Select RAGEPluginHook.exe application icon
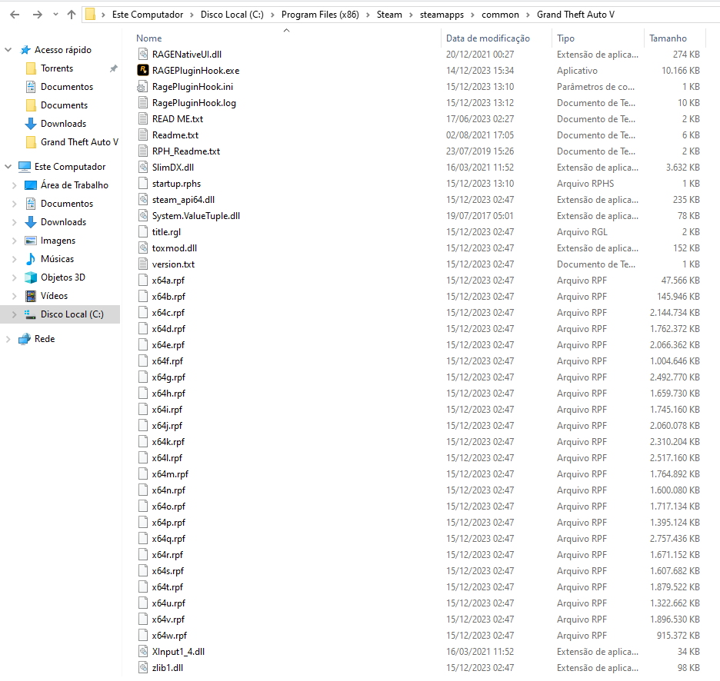The width and height of the screenshot is (720, 681). [143, 70]
